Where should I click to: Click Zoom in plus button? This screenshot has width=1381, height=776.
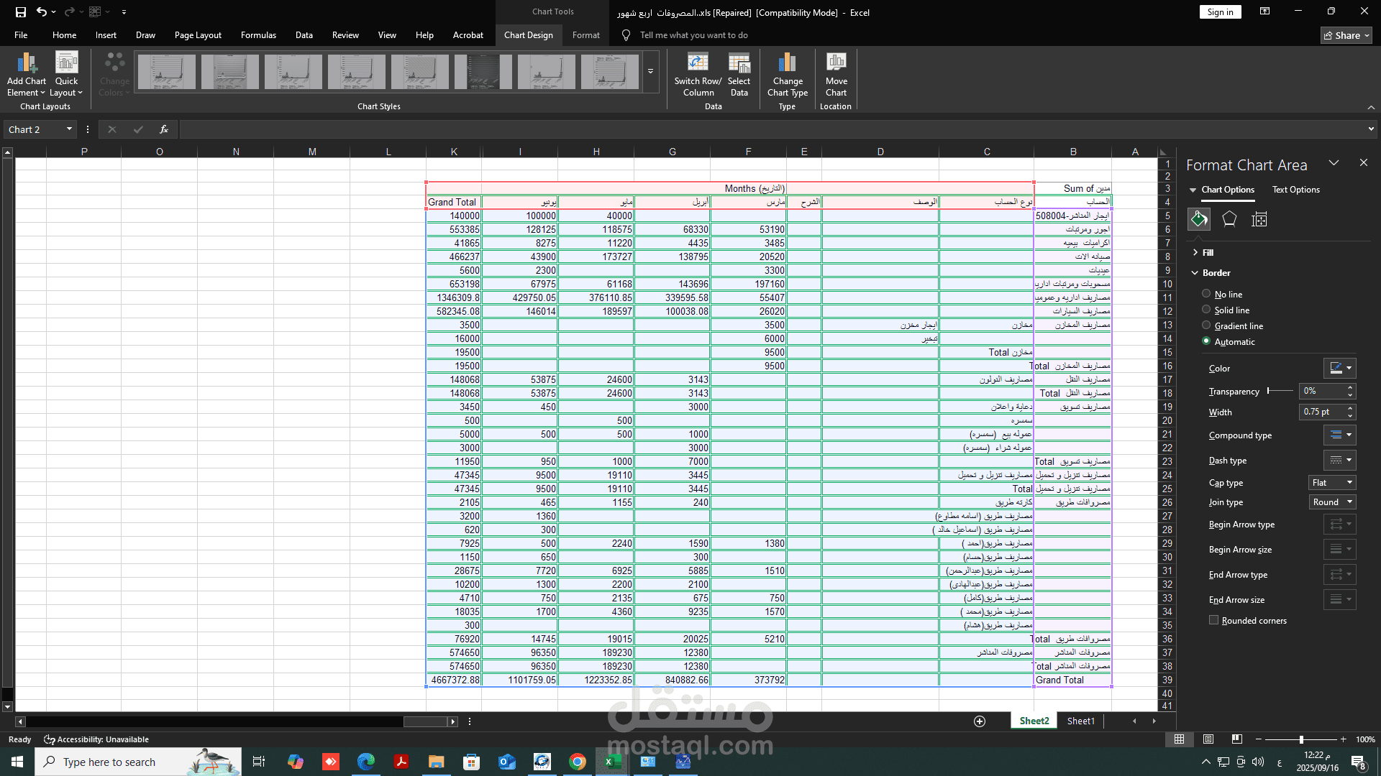pyautogui.click(x=1343, y=739)
